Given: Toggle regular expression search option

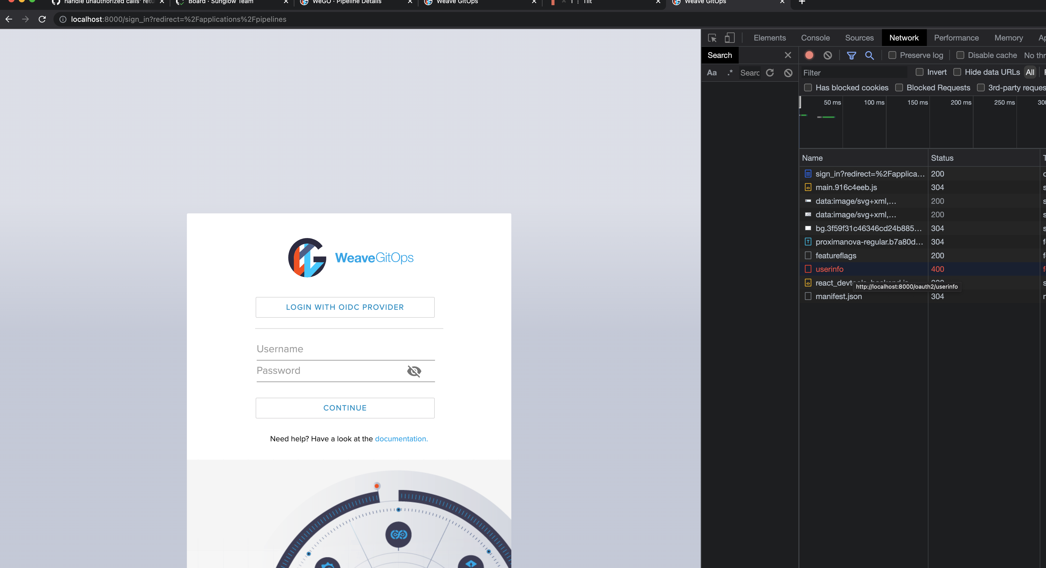Looking at the screenshot, I should [730, 73].
